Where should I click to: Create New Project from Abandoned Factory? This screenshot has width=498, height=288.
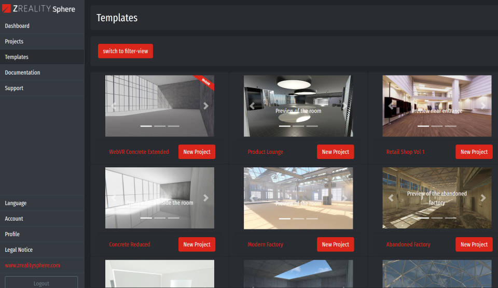(474, 244)
